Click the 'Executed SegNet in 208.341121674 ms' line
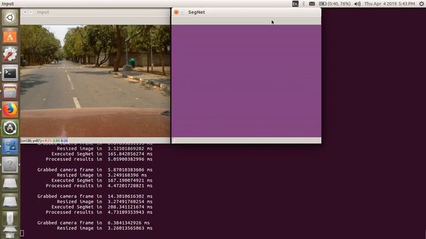Viewport: 426px width, 239px height. (x=102, y=207)
